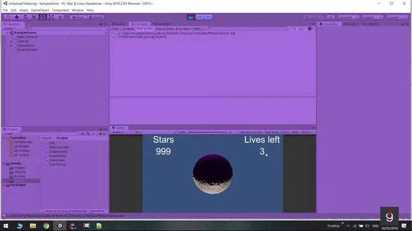Toggle Clear on Play in Console
The height and width of the screenshot is (231, 412).
click(144, 28)
